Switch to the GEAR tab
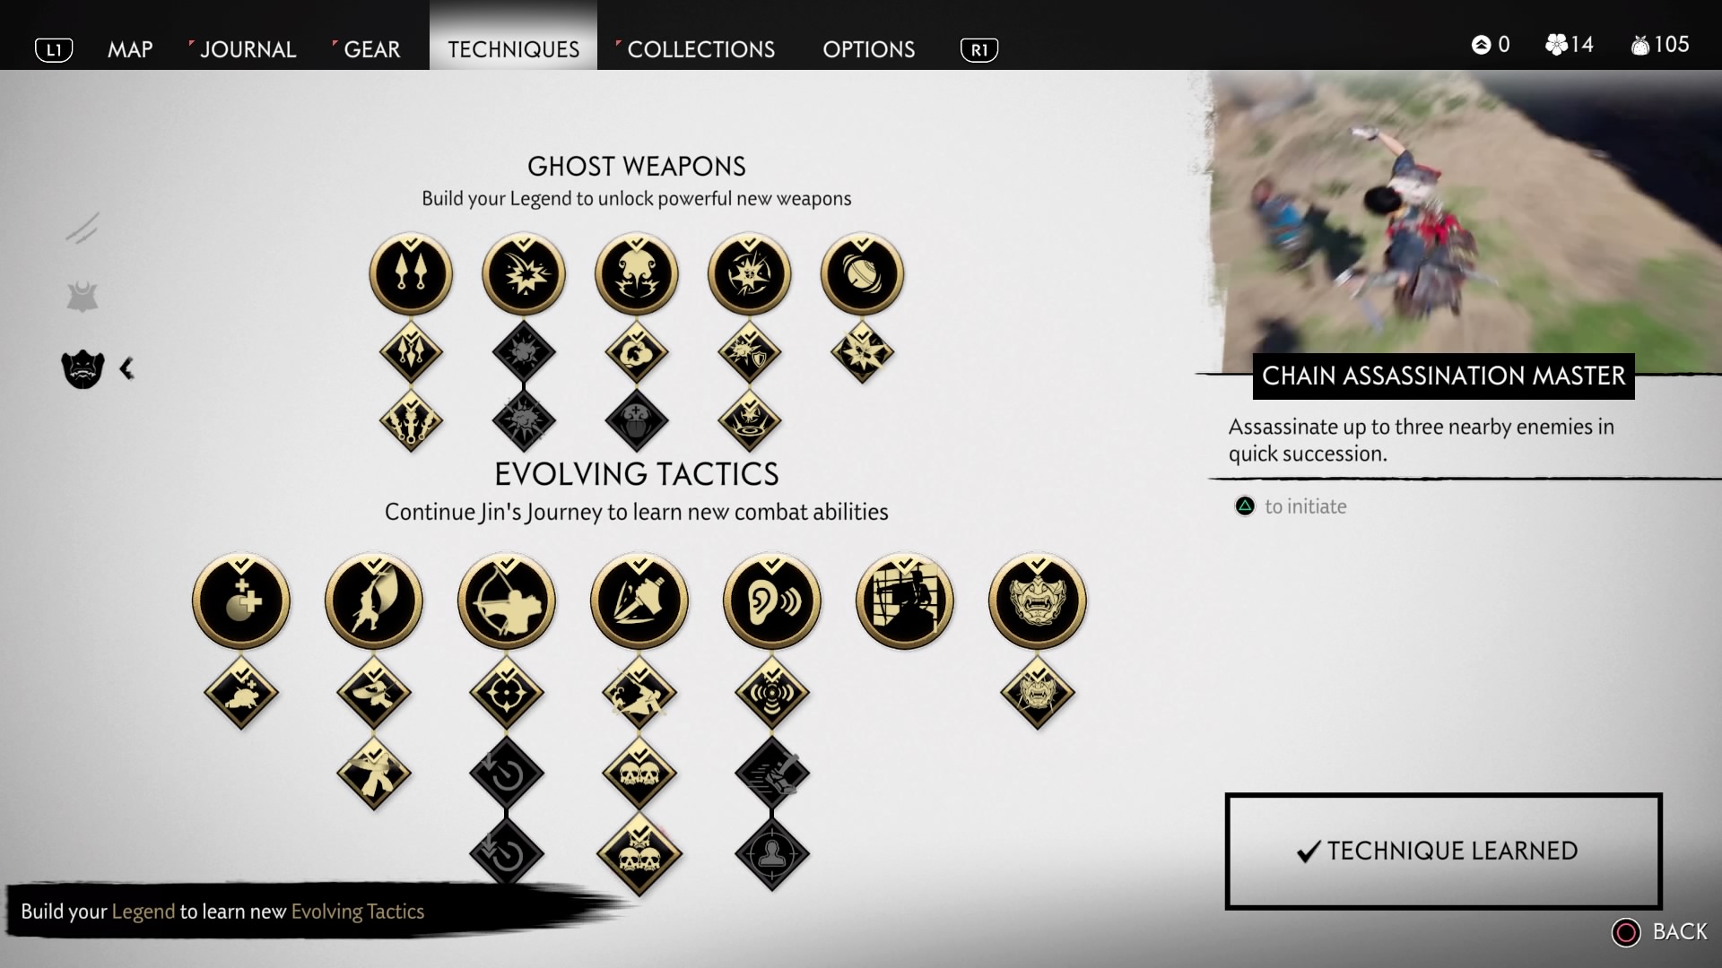This screenshot has width=1722, height=968. [x=371, y=49]
